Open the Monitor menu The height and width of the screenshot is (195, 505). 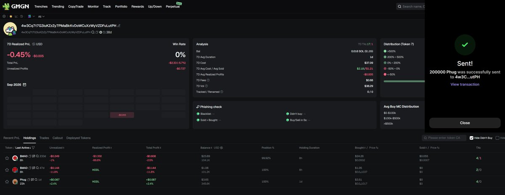(x=93, y=7)
